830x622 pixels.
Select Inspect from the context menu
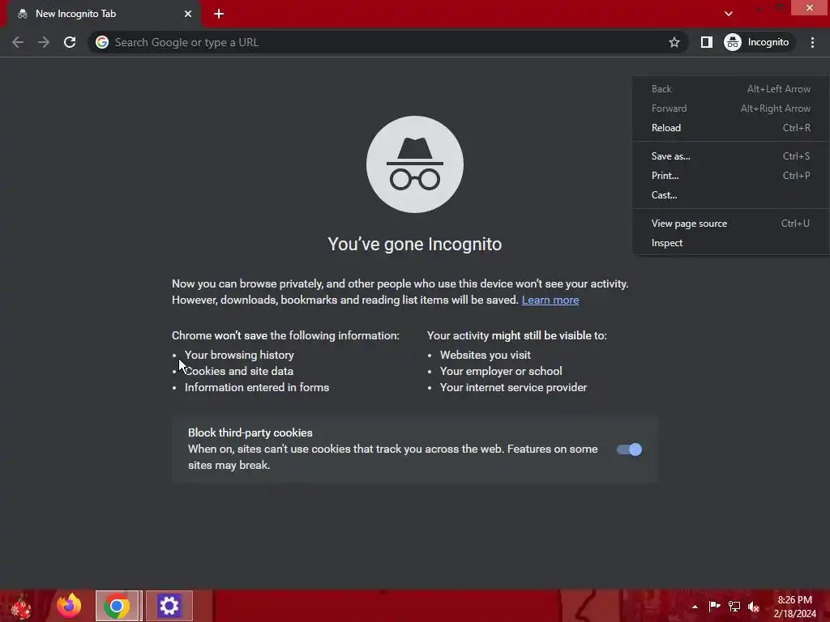[730, 243]
